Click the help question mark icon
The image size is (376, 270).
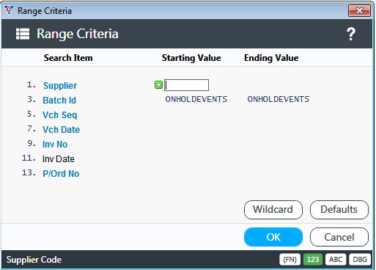point(351,34)
